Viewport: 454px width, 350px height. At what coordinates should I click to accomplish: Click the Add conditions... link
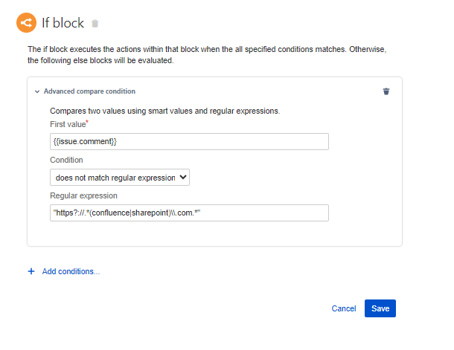71,271
